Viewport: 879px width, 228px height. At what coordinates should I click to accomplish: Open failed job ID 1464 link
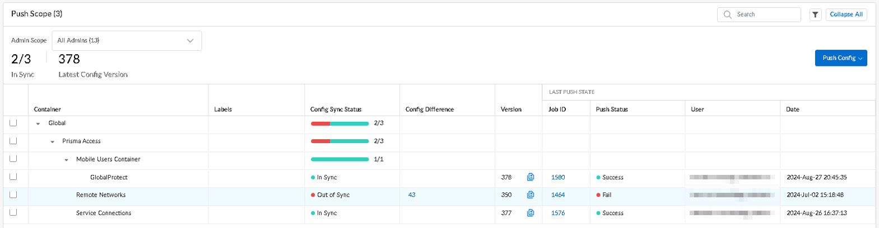(x=558, y=195)
